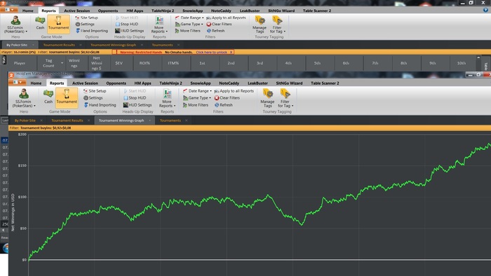491x276 pixels.
Task: Sort by Tag Count column in back window
Action: coord(48,63)
